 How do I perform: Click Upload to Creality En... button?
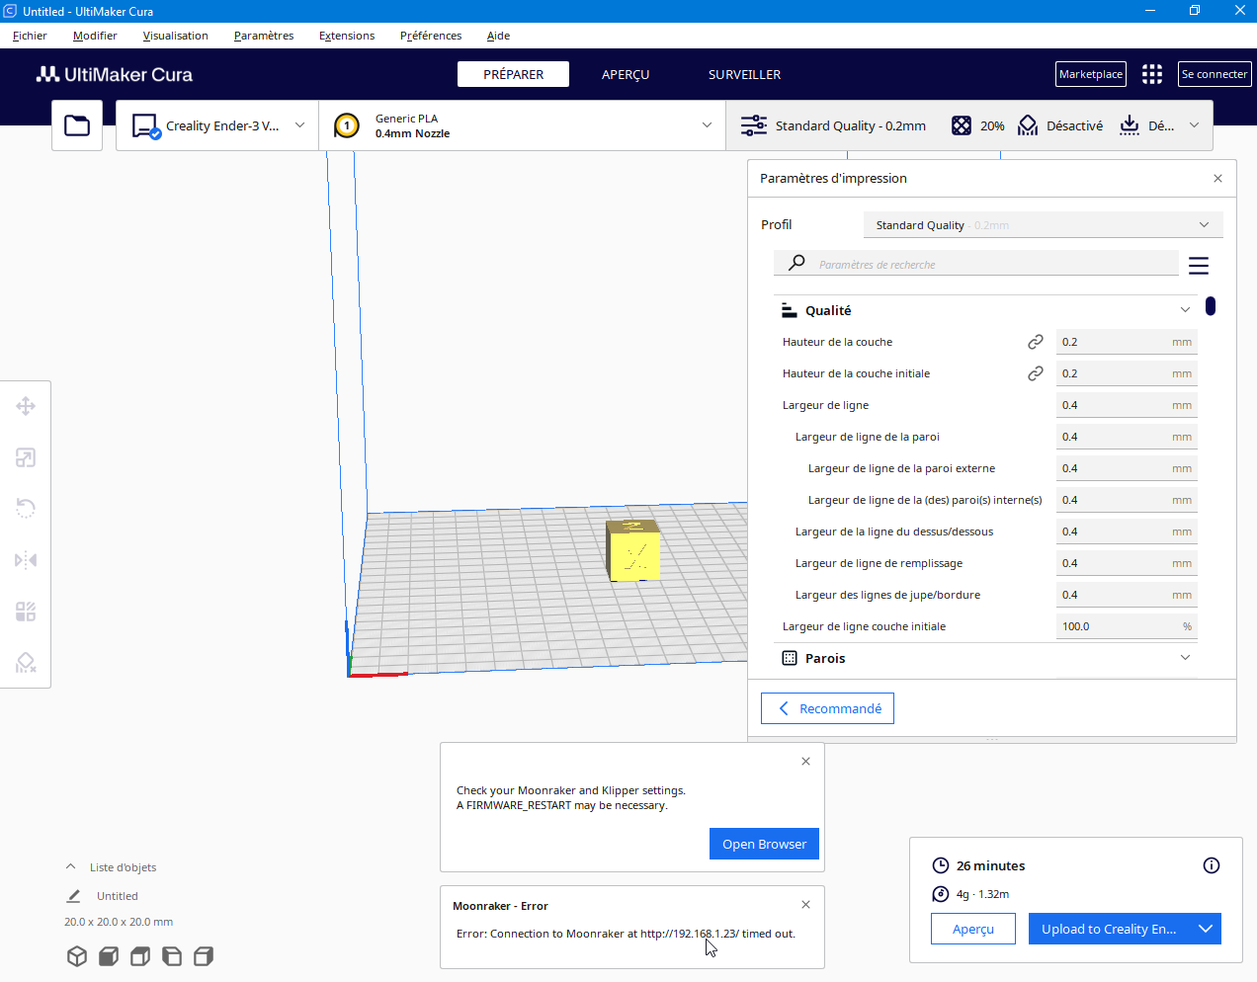(1109, 929)
